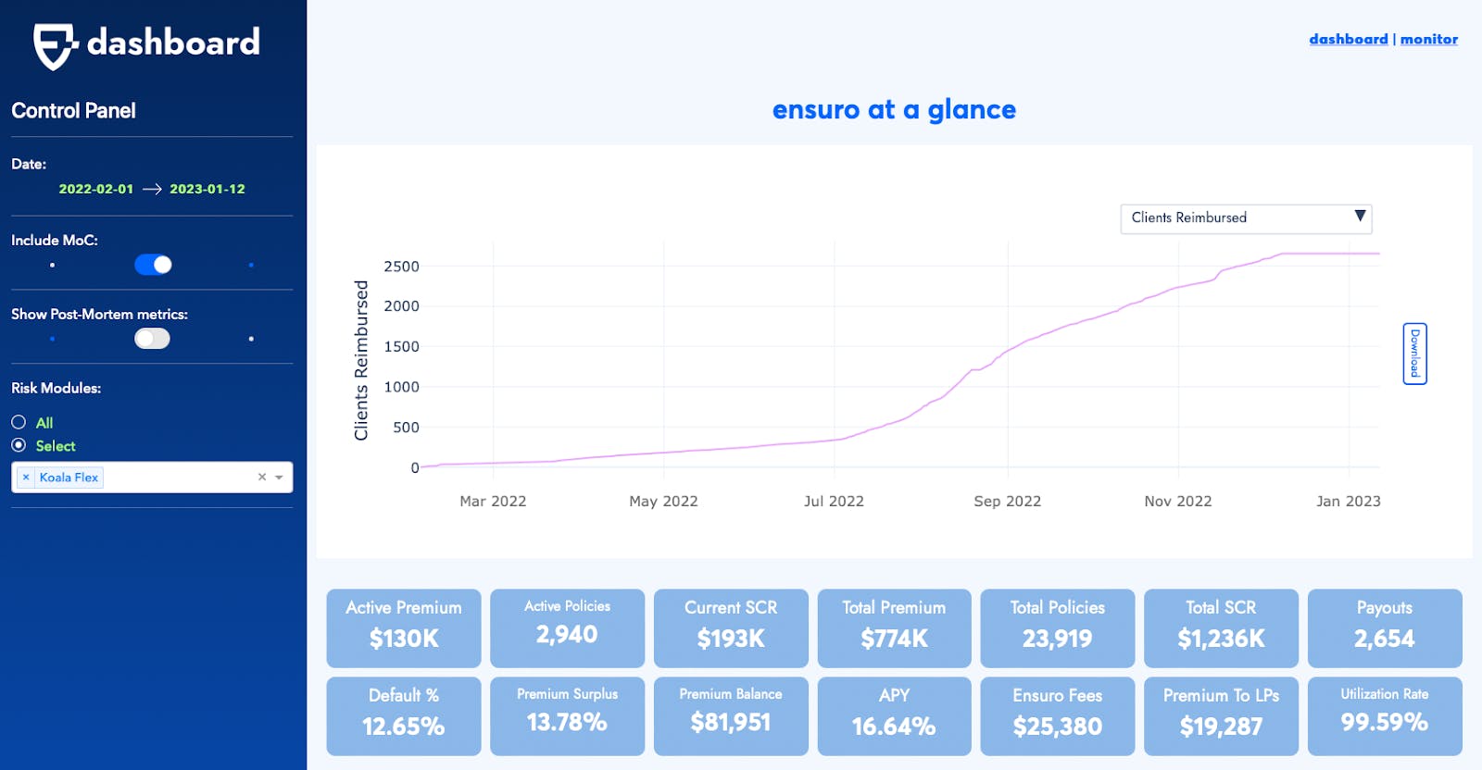Image resolution: width=1482 pixels, height=770 pixels.
Task: Clear all selected risk modules
Action: pos(262,478)
